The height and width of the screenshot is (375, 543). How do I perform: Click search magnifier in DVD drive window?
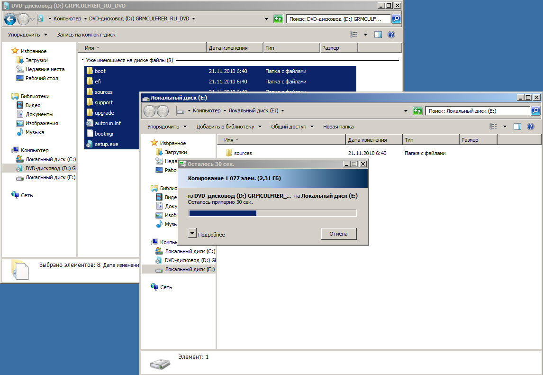tap(396, 18)
